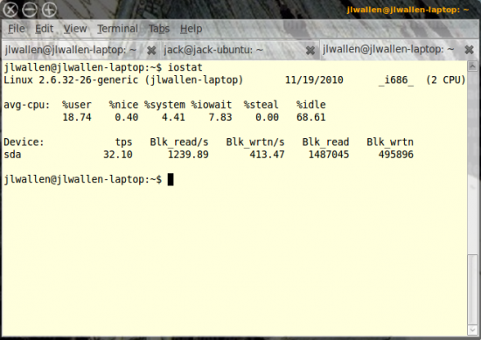Click the Blk_wrtn column header
This screenshot has height=340, width=481.
[390, 142]
